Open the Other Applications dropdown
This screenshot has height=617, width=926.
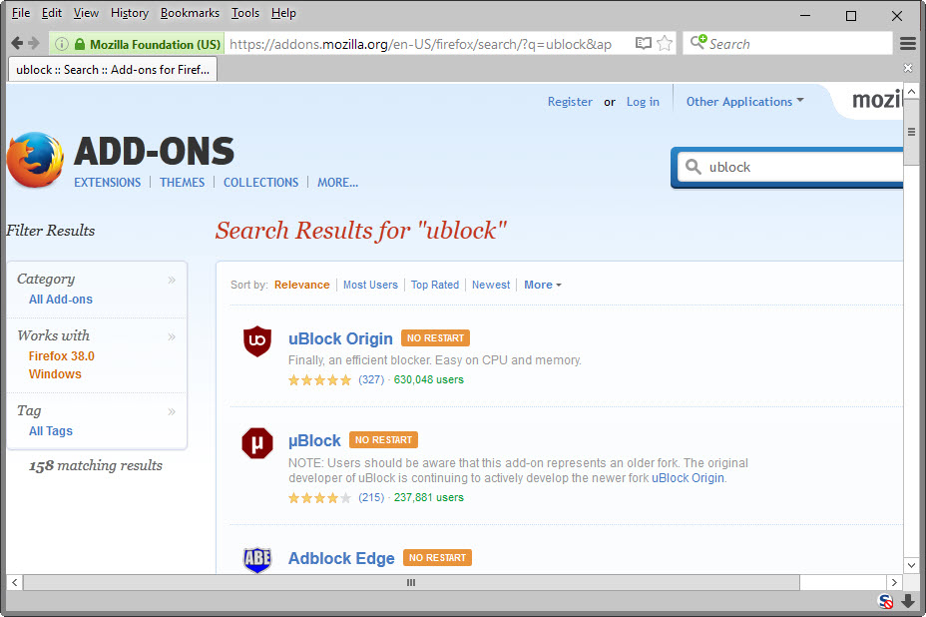744,102
